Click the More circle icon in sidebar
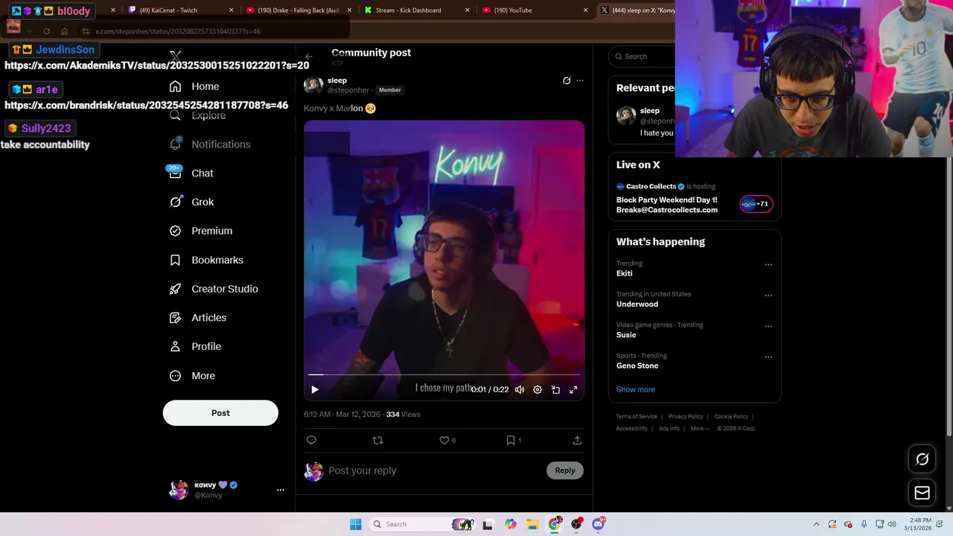This screenshot has width=953, height=536. click(175, 376)
